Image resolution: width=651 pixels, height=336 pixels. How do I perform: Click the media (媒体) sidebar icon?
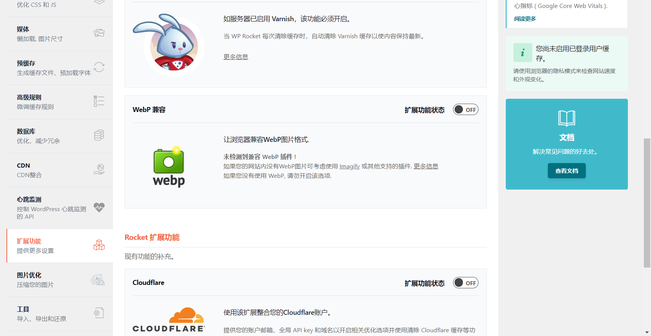tap(99, 33)
